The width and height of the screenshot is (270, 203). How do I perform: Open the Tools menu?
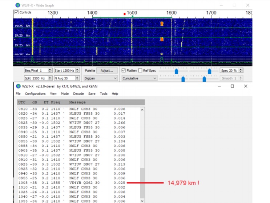pos(104,94)
